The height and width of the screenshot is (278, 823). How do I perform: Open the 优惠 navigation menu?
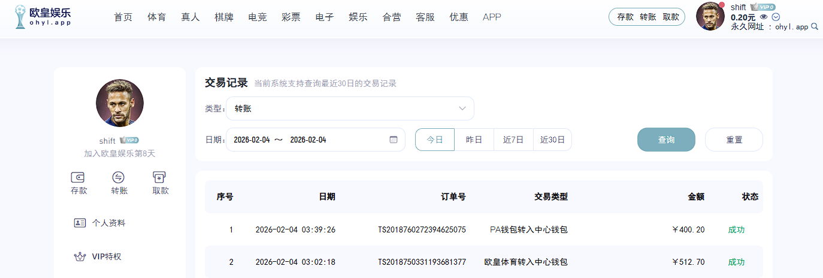(x=459, y=17)
